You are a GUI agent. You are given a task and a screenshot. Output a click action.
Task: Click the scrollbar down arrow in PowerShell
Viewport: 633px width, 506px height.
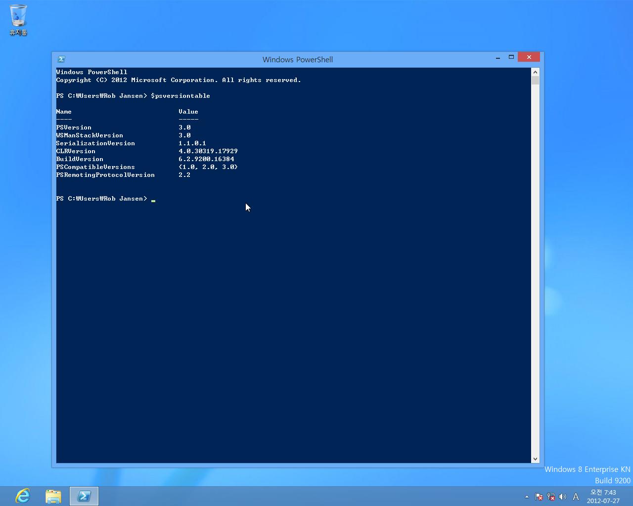(535, 459)
